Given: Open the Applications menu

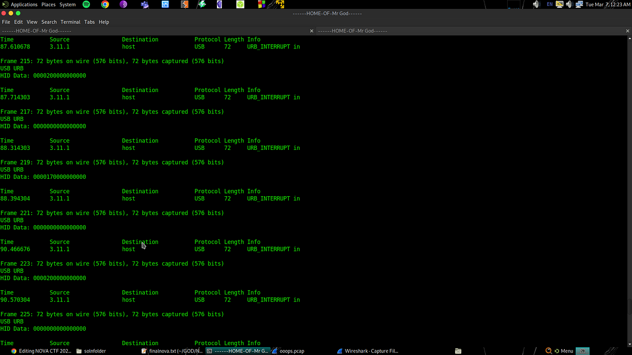Looking at the screenshot, I should click(x=24, y=4).
